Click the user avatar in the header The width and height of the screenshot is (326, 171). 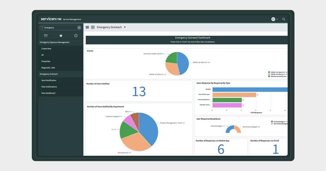273,19
